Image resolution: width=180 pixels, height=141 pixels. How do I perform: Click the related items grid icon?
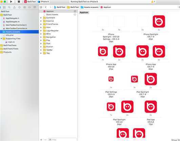41,7
